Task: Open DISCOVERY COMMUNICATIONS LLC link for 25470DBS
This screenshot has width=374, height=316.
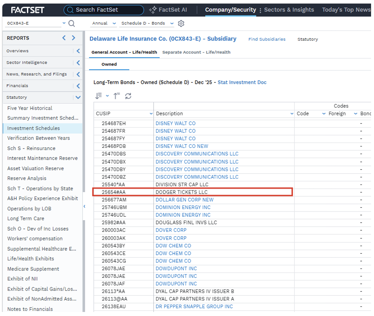Action: coord(197,154)
